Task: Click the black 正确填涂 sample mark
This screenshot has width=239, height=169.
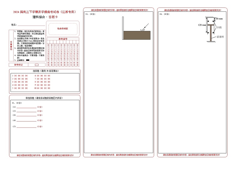Action: click(x=28, y=60)
